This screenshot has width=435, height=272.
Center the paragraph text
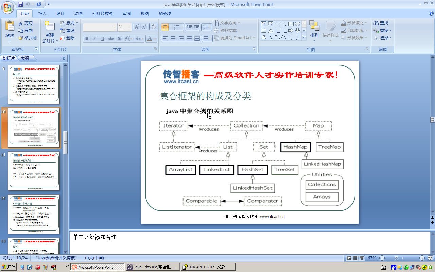(173, 38)
